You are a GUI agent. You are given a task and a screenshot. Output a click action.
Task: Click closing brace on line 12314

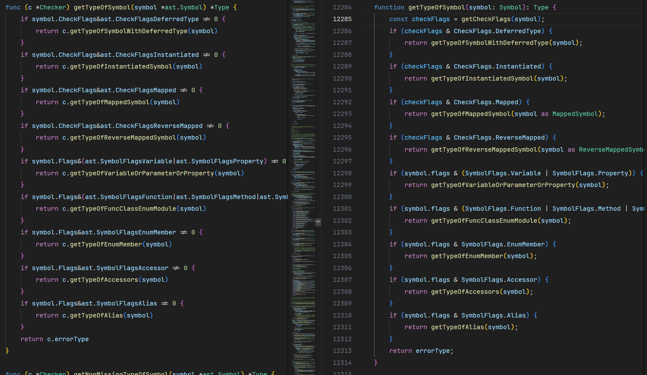376,363
